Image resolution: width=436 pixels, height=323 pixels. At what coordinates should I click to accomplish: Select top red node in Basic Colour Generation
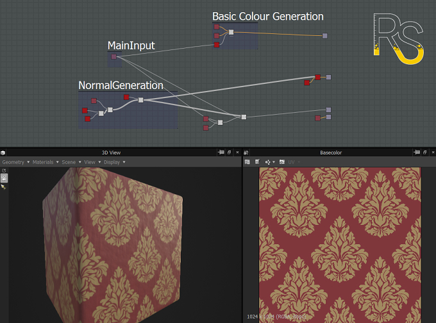217,27
